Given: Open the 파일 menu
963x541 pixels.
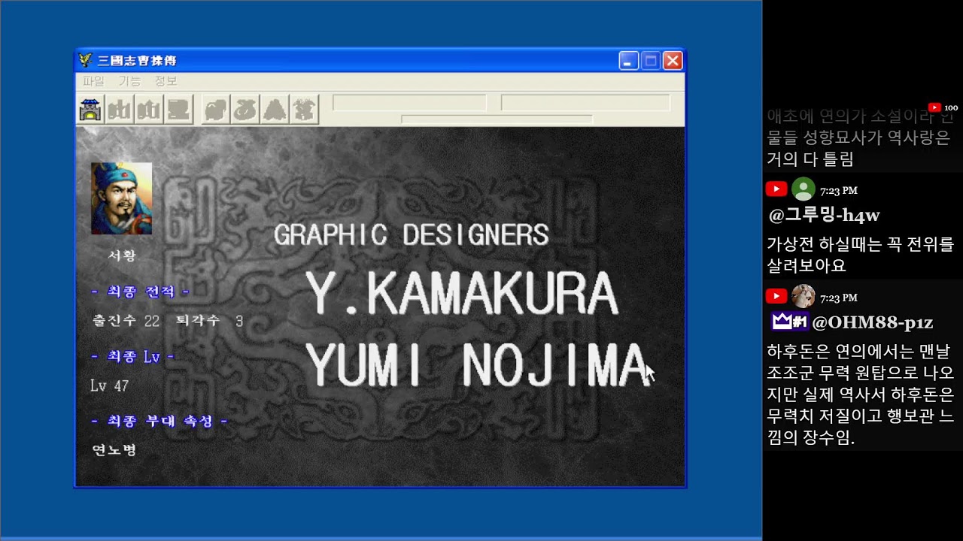Looking at the screenshot, I should pos(93,81).
